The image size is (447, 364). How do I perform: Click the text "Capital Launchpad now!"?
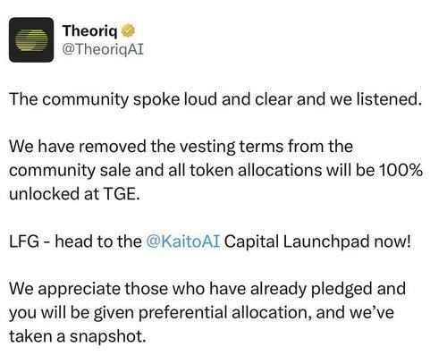click(317, 241)
